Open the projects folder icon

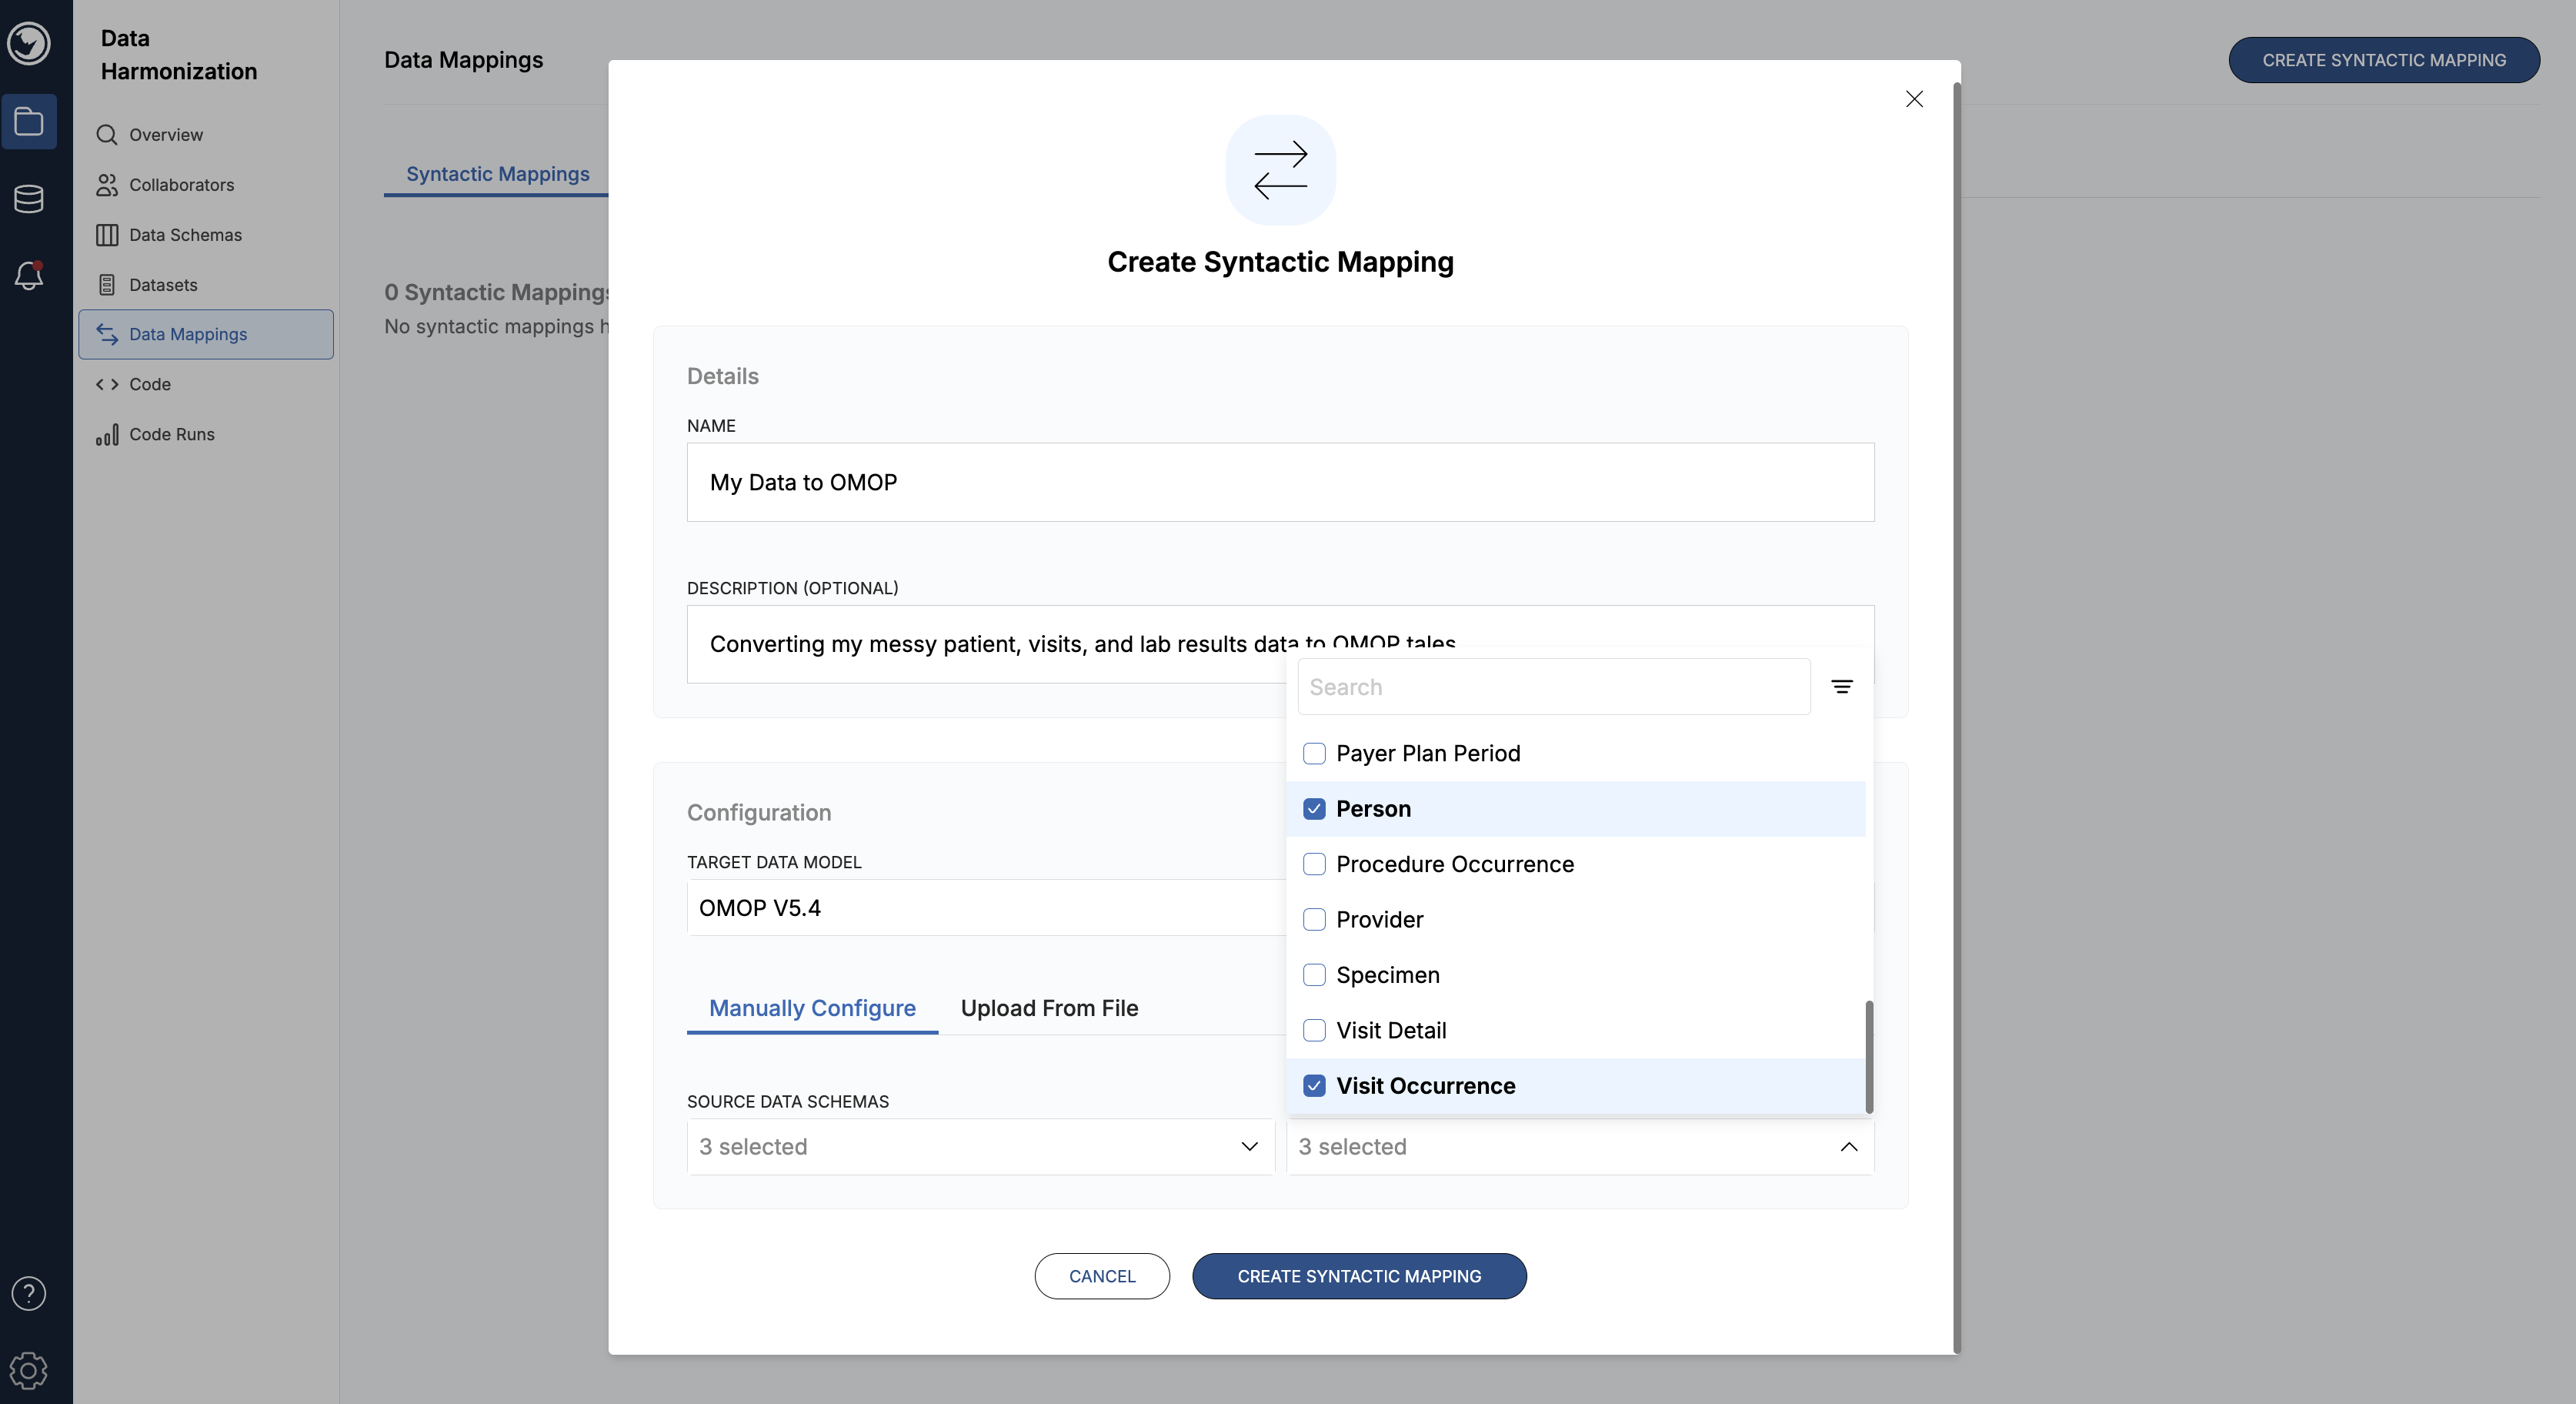(29, 122)
